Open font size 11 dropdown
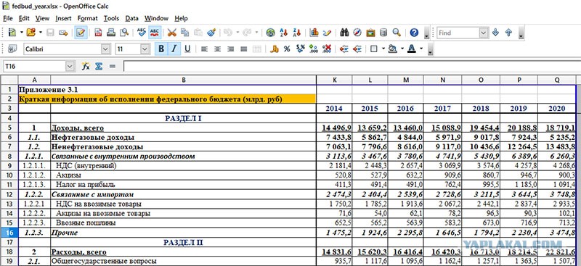The height and width of the screenshot is (266, 581). coord(145,49)
